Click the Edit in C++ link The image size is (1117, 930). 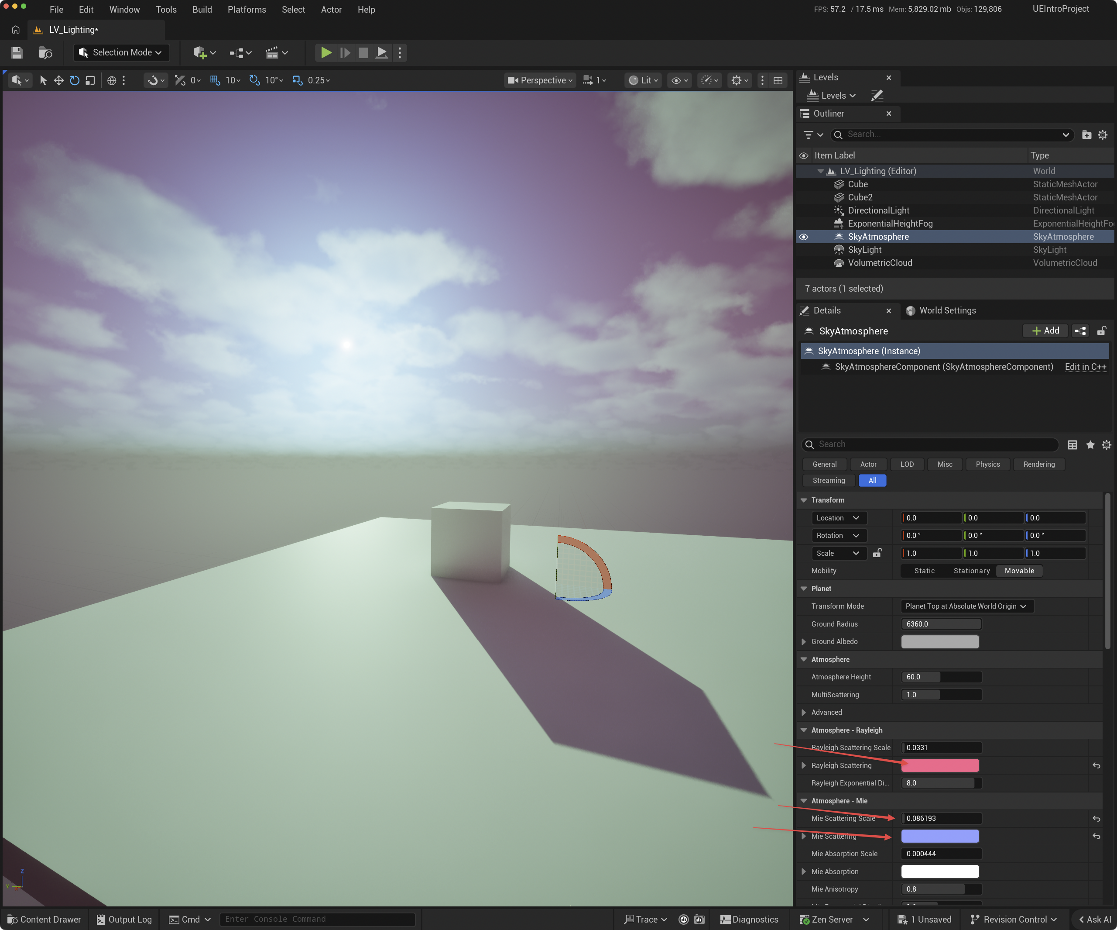[x=1086, y=367]
